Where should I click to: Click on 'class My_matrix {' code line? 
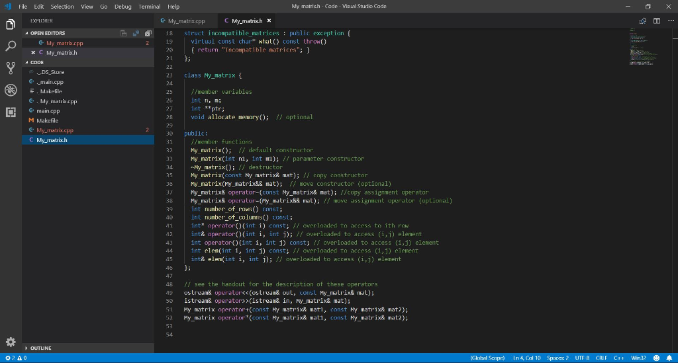[x=213, y=75]
